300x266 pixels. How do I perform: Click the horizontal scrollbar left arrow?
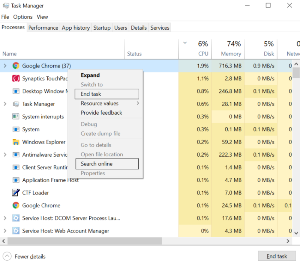coord(4,241)
